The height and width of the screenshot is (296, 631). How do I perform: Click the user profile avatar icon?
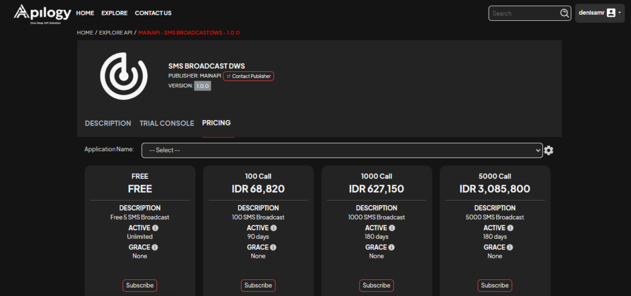[x=611, y=13]
